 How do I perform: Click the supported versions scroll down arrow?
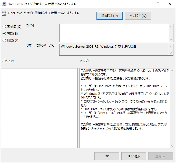[x=171, y=53]
